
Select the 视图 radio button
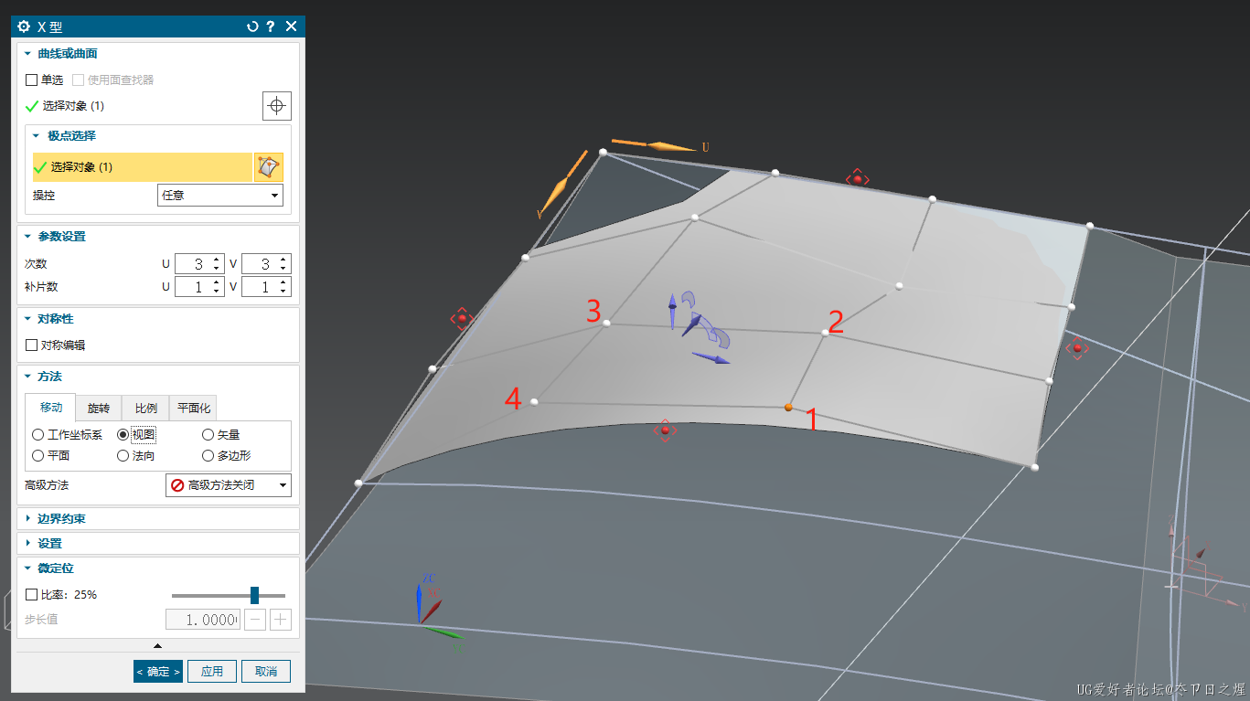(x=123, y=435)
